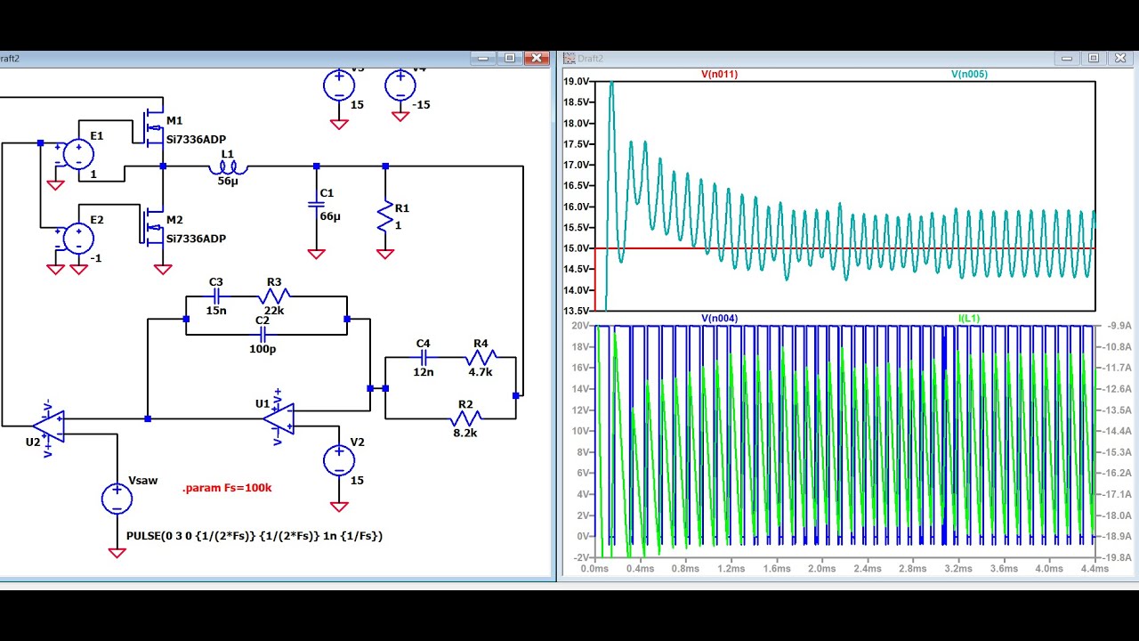Click the 8.2k value of R2
This screenshot has width=1139, height=641.
465,433
